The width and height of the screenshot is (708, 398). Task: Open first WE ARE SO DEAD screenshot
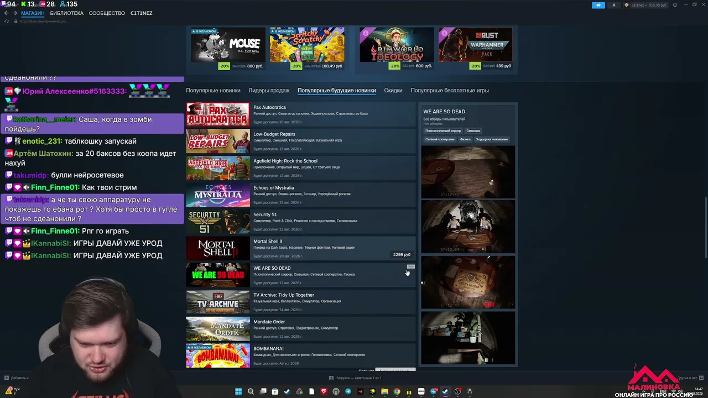pos(468,172)
